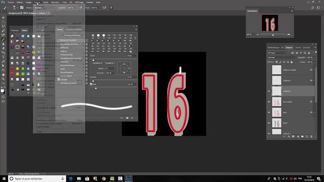Open the Affichage menu

79,2
